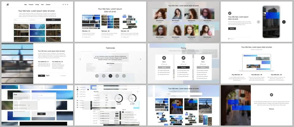This screenshot has height=127, width=294.
Task: Click the notification badge in the dashboard sidebar
Action: [88, 90]
